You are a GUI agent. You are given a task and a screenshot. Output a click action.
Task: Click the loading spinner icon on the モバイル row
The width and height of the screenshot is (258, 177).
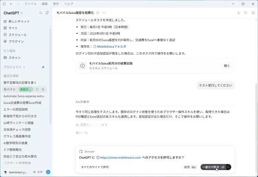point(43,89)
